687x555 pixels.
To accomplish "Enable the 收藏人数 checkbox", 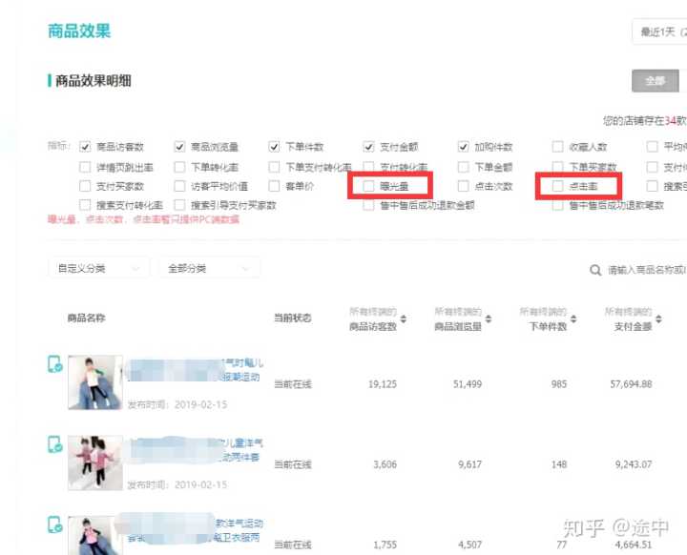I will point(557,147).
